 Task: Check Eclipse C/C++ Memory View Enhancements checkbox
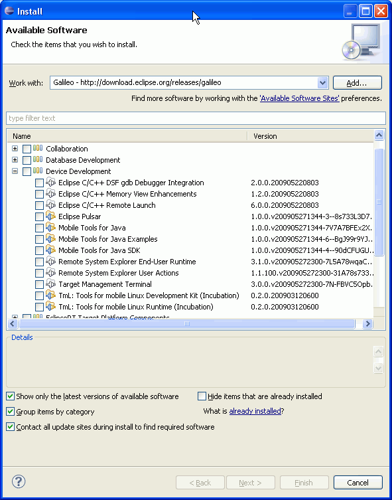click(x=39, y=194)
